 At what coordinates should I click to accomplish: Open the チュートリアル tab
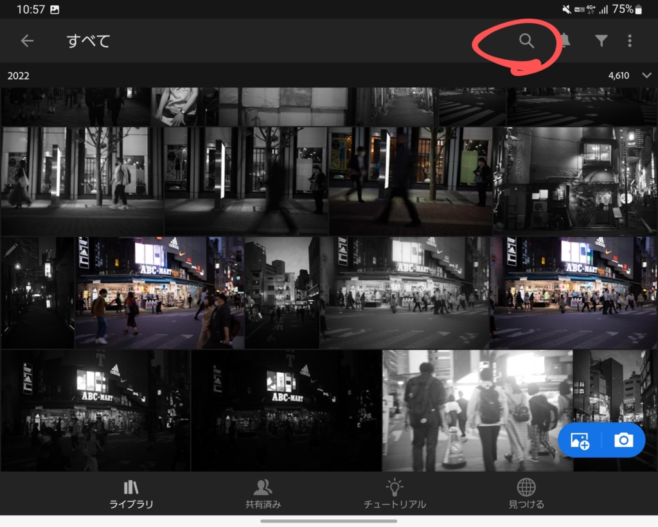[x=395, y=494]
